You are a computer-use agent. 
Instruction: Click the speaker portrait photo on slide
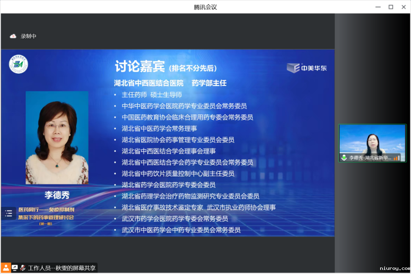pos(57,138)
